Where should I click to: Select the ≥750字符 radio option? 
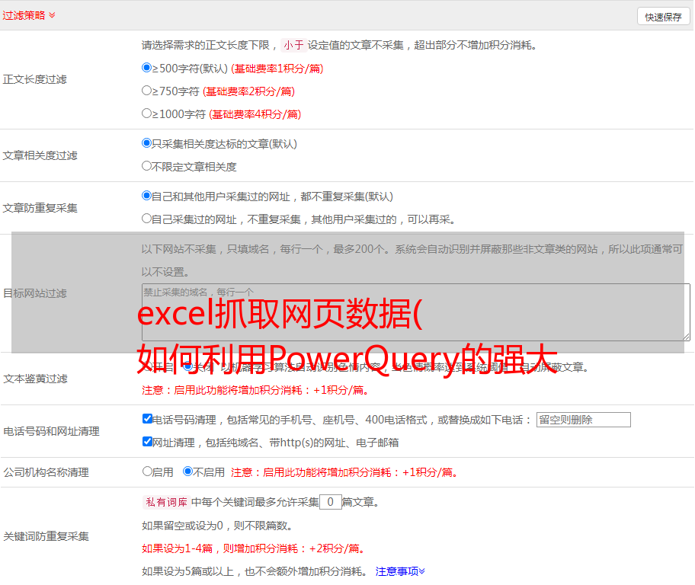pos(146,91)
